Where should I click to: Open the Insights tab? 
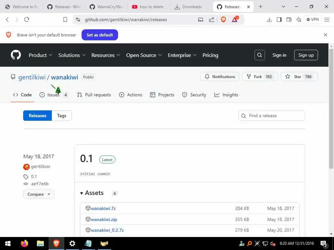226,95
